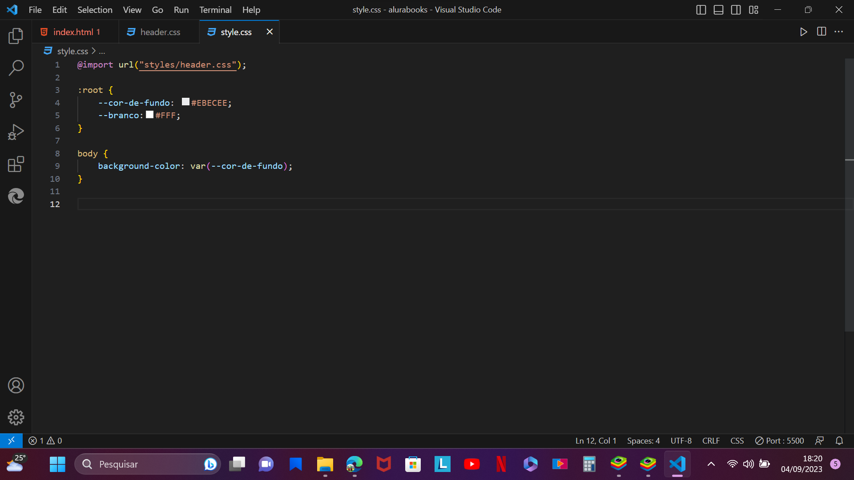Change indentation via Spaces: 4
Image resolution: width=854 pixels, height=480 pixels.
coord(643,440)
